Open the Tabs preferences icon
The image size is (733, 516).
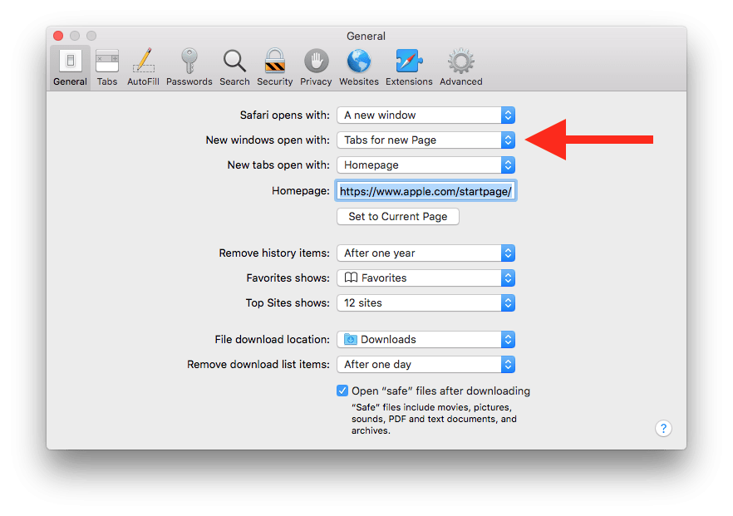coord(107,67)
